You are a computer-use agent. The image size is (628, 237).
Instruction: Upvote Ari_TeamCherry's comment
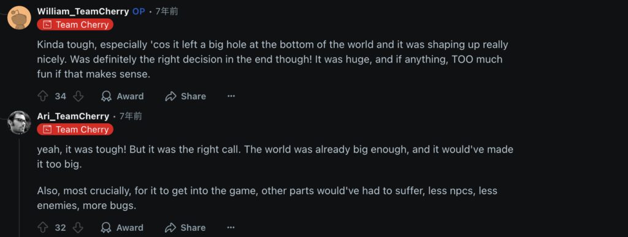pos(43,228)
